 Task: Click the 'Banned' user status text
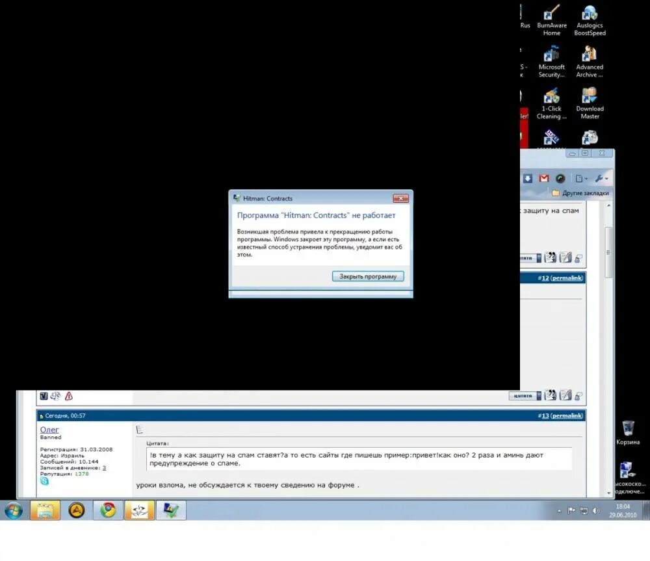tap(51, 437)
